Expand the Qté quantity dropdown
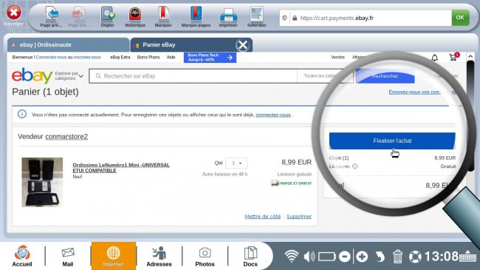480x270 pixels. tap(236, 163)
